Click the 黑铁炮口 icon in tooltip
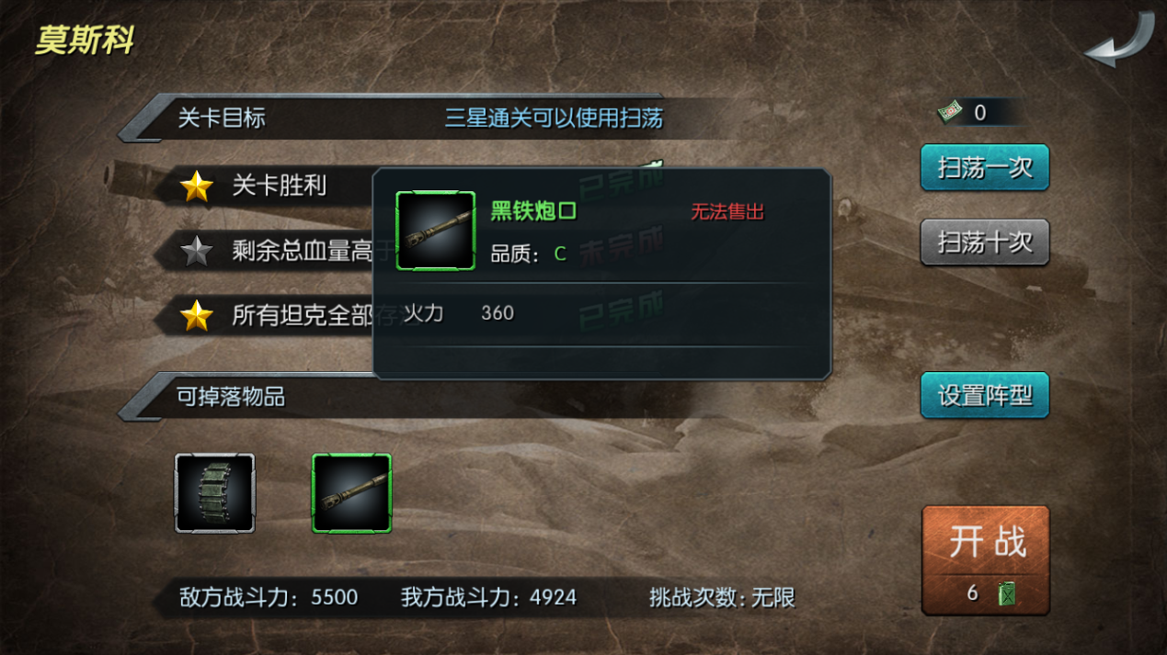This screenshot has height=655, width=1167. (x=435, y=231)
